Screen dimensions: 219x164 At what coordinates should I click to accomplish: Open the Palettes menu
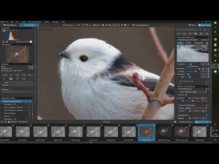coord(47,22)
